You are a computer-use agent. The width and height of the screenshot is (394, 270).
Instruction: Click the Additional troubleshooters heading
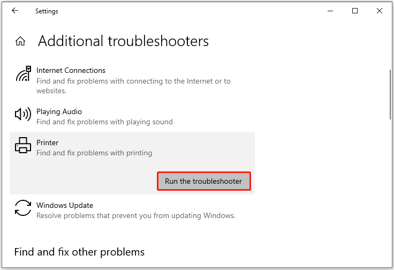[123, 41]
